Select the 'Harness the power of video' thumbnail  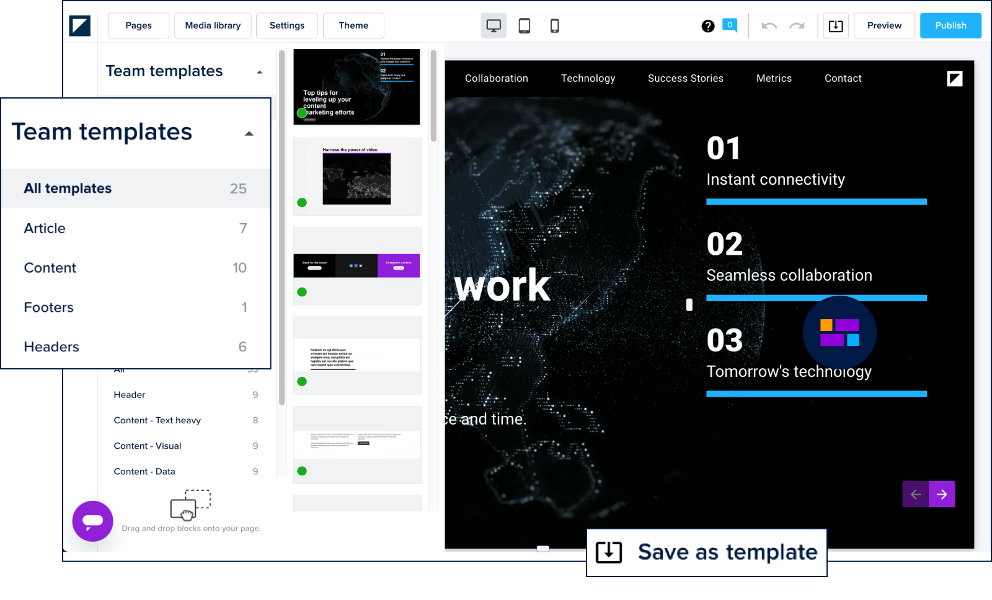click(x=357, y=177)
